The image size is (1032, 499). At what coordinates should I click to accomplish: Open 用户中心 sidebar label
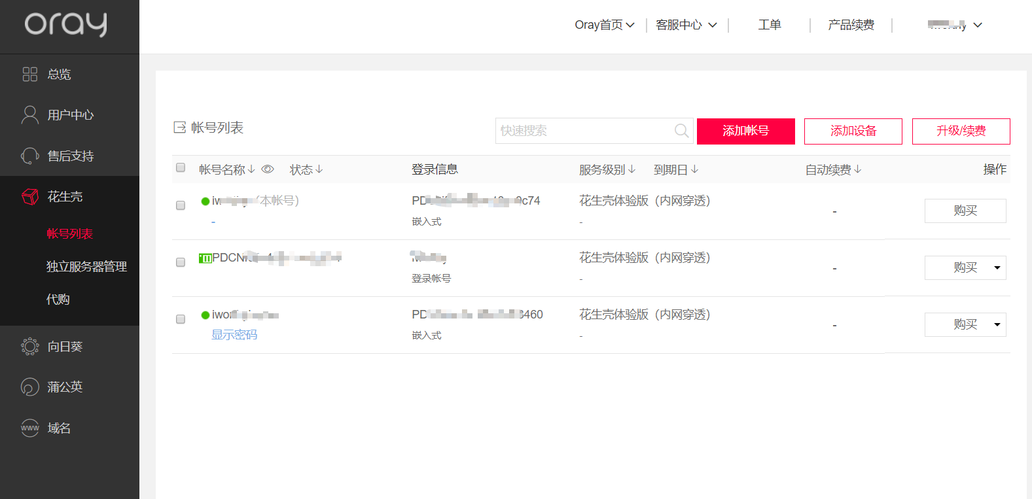(x=71, y=115)
